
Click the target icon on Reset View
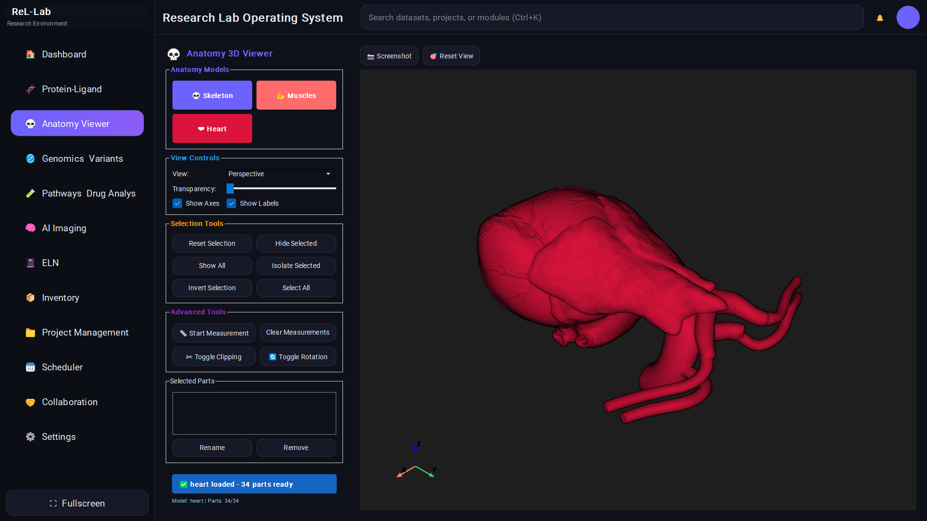point(433,56)
